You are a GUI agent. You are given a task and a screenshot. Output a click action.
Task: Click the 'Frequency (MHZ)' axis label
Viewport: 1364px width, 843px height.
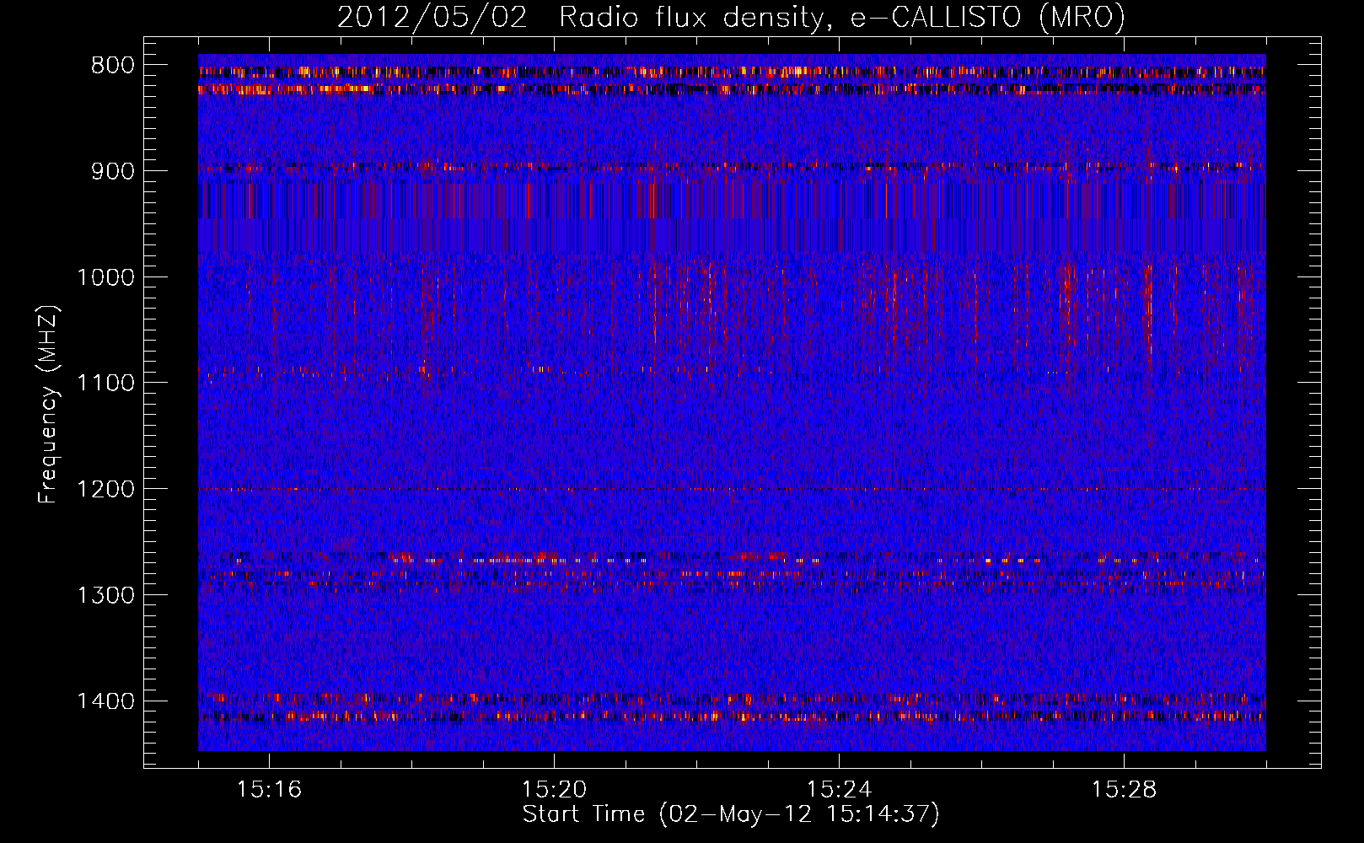point(48,405)
